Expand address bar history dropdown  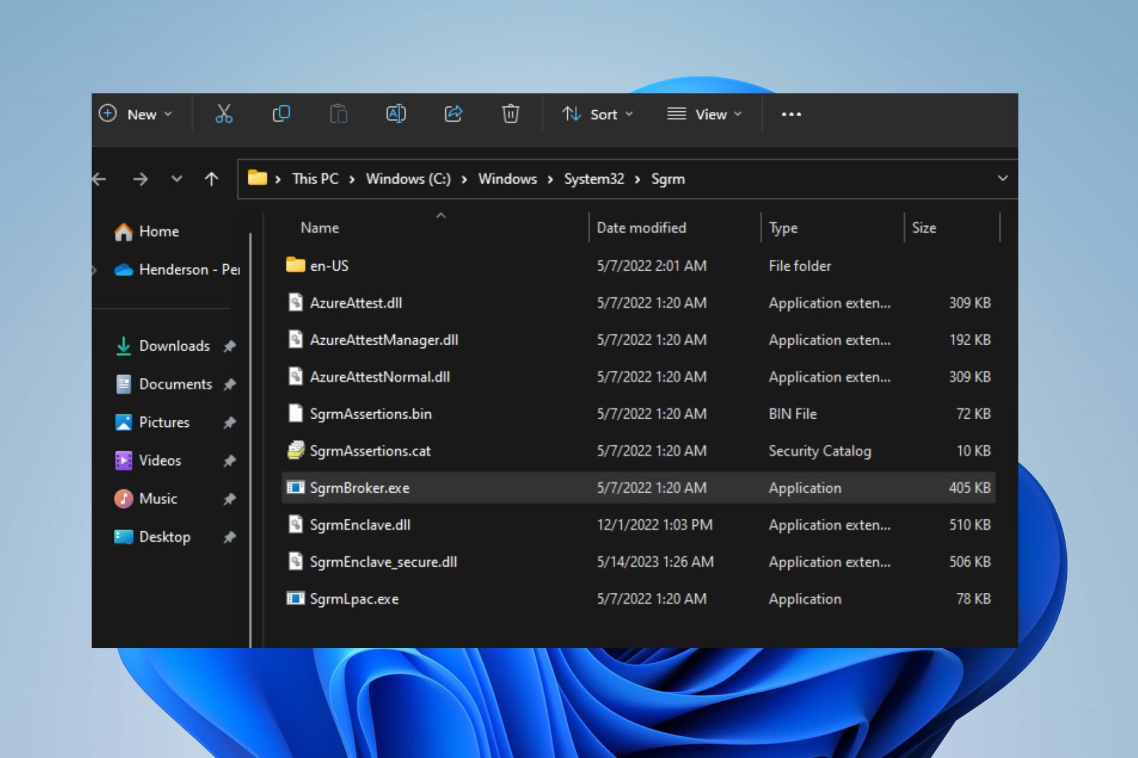[x=1002, y=179]
